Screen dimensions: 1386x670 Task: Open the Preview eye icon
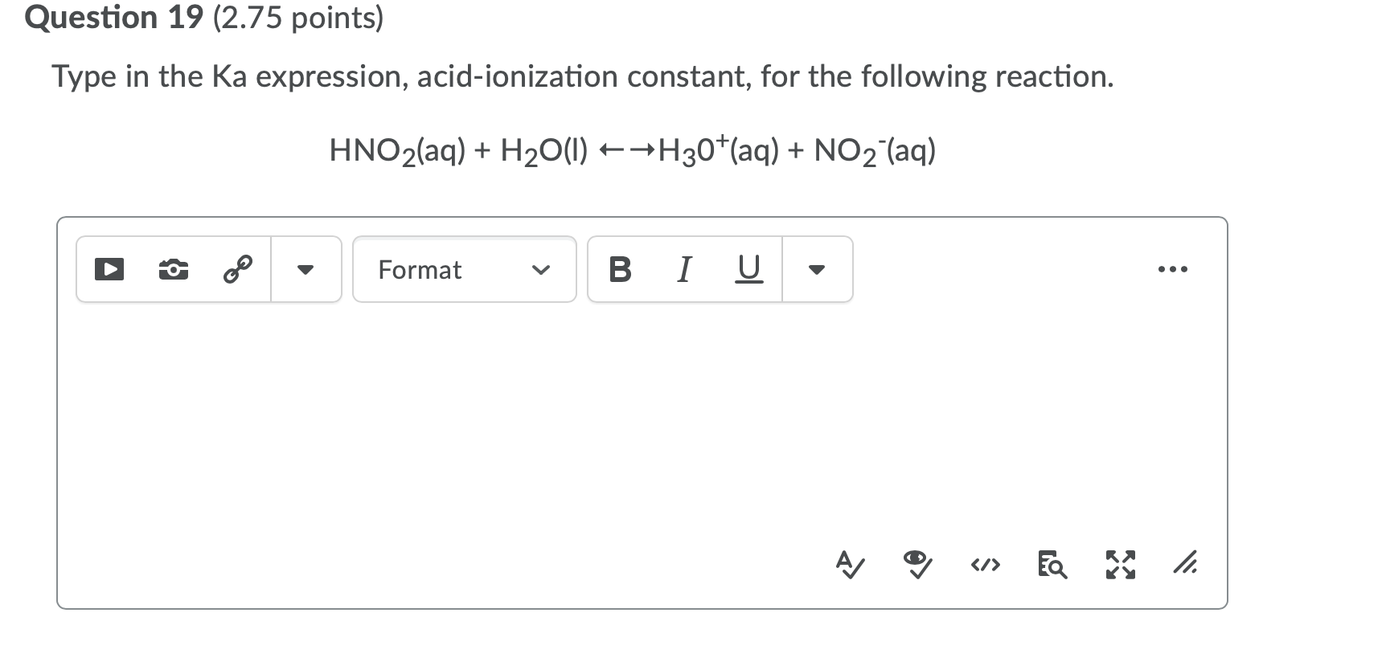point(916,565)
